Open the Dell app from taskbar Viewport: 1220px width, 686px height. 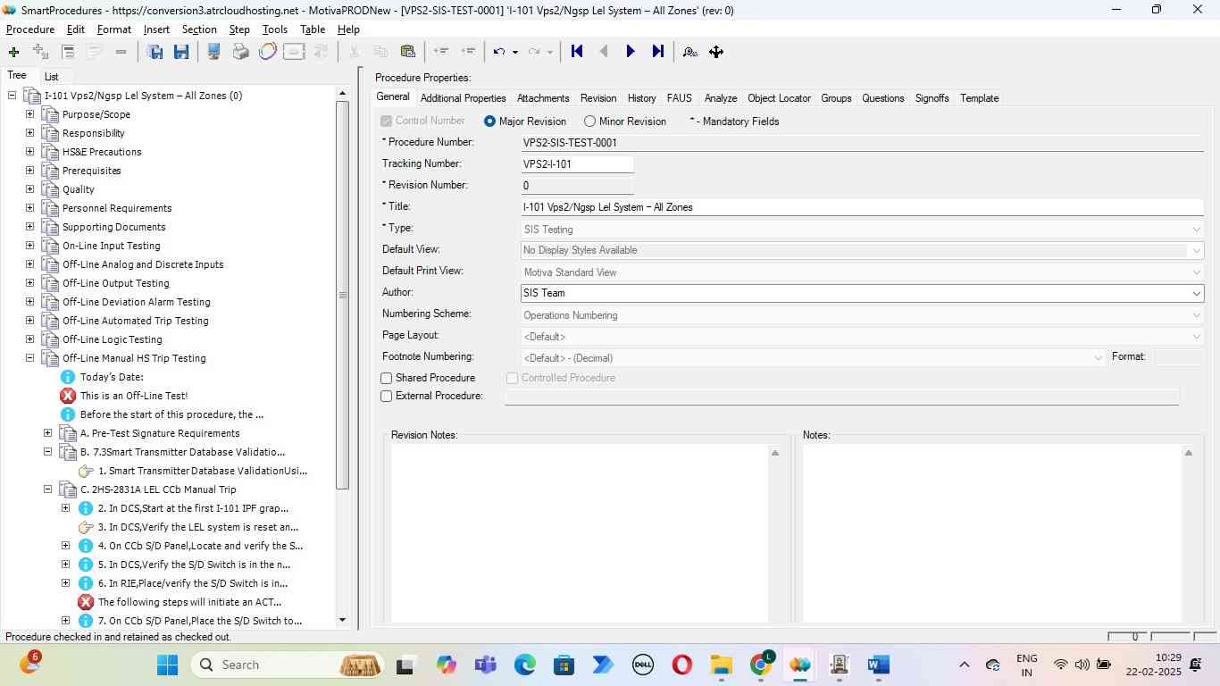pyautogui.click(x=642, y=665)
